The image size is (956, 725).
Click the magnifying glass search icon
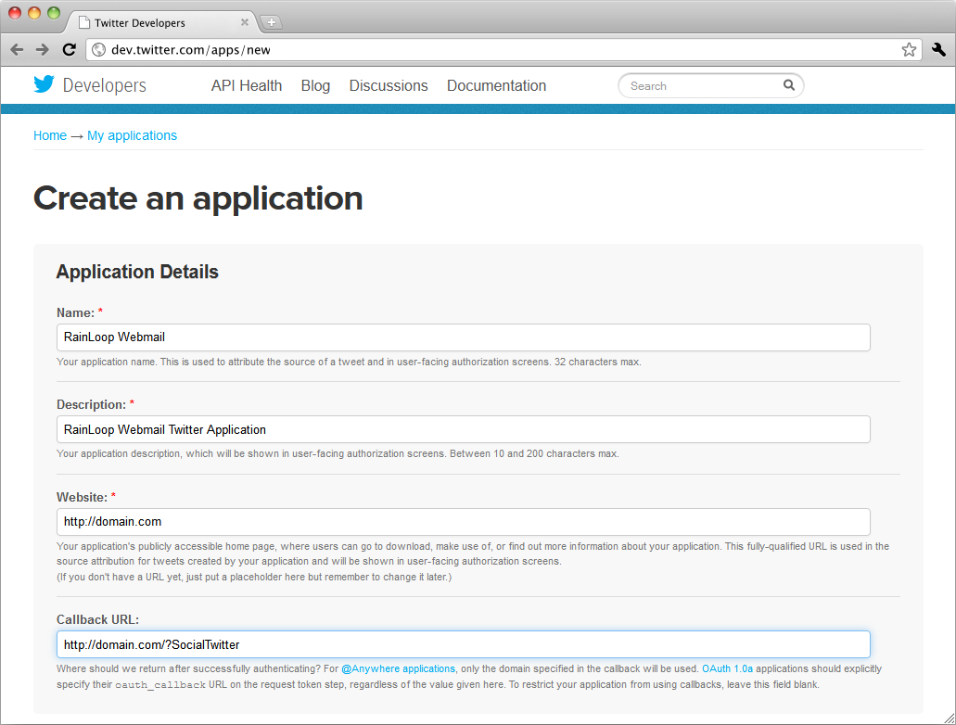[x=788, y=85]
